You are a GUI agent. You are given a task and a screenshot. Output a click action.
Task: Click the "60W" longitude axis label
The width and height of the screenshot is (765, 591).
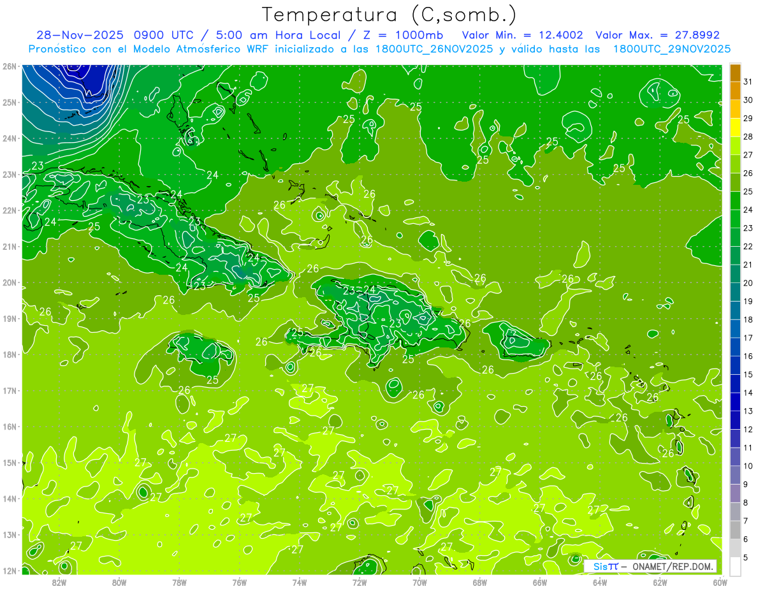(720, 583)
